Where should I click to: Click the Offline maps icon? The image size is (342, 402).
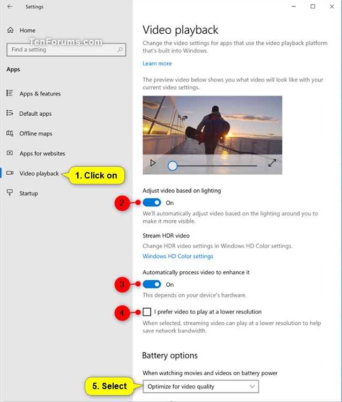[x=10, y=133]
